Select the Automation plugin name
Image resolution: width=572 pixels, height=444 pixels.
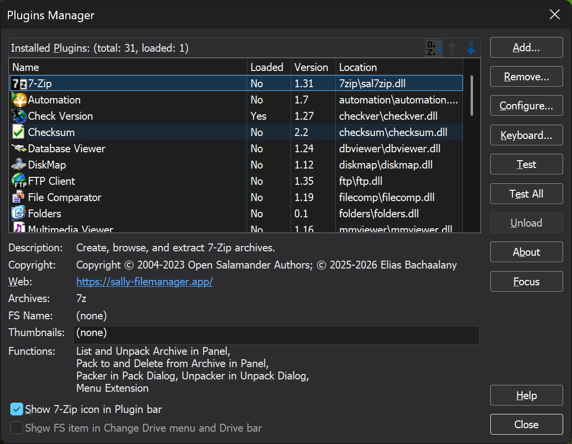coord(54,100)
